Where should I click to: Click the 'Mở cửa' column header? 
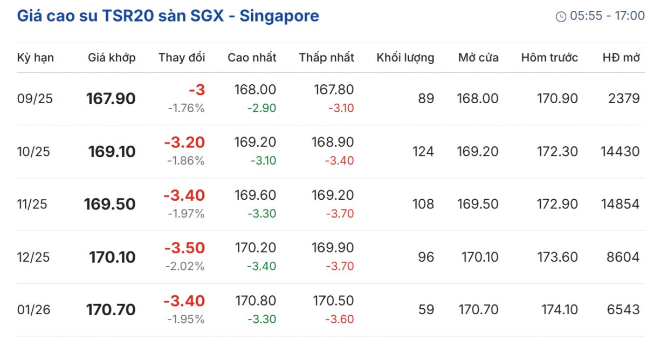click(x=478, y=58)
